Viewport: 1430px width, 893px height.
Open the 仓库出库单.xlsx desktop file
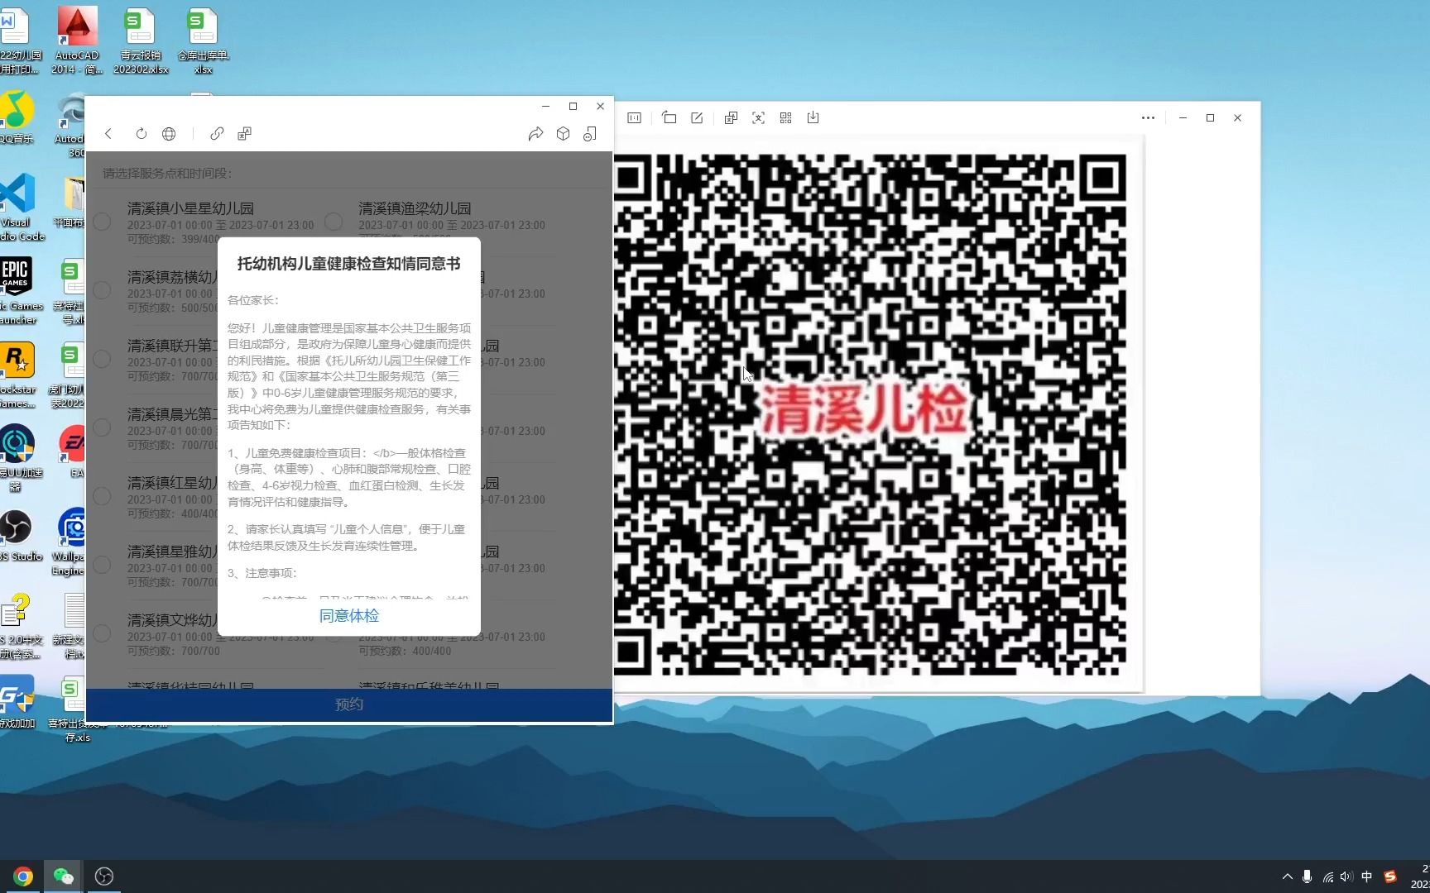coord(204,41)
